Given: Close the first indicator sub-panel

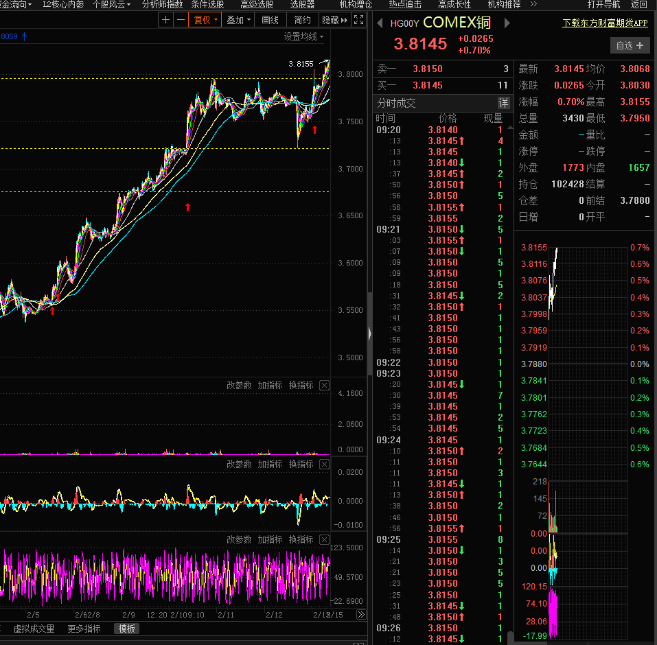Looking at the screenshot, I should coord(325,385).
